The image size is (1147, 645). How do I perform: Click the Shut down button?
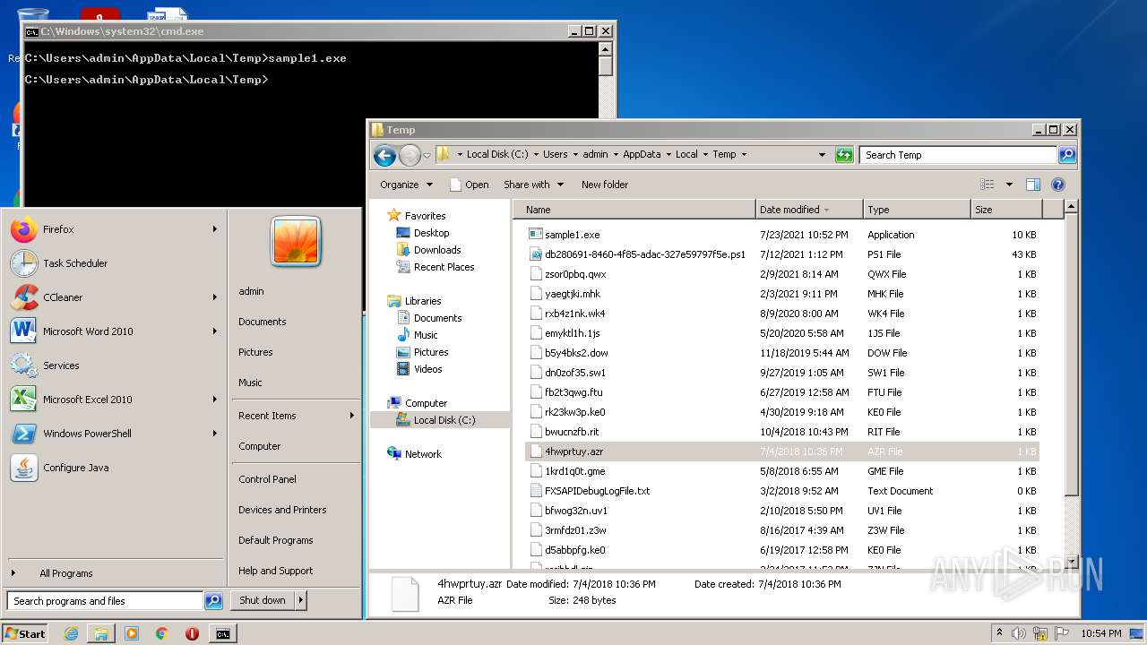(x=263, y=600)
